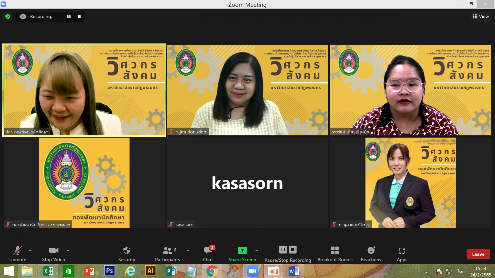495x278 pixels.
Task: Open Word from taskbar
Action: point(294,271)
